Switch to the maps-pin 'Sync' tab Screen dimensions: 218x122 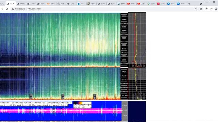pos(151,4)
